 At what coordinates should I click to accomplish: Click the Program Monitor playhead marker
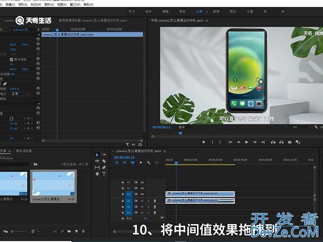(x=180, y=133)
